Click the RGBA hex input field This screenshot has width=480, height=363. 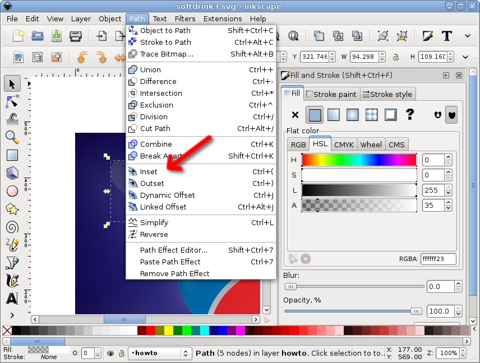point(439,259)
